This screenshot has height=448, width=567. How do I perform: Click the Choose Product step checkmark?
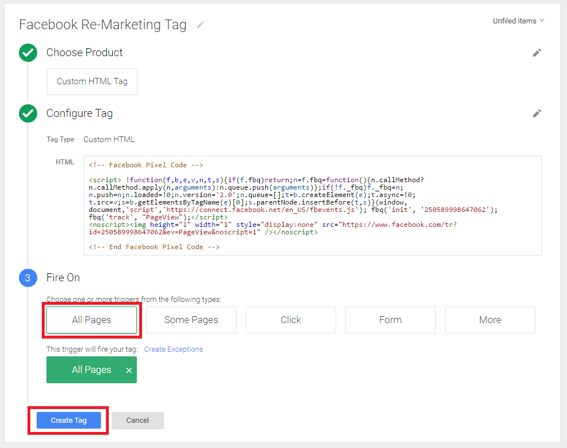tap(28, 53)
